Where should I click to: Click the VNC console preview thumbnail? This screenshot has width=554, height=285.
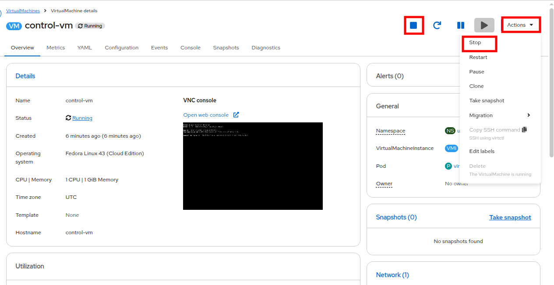pos(253,166)
